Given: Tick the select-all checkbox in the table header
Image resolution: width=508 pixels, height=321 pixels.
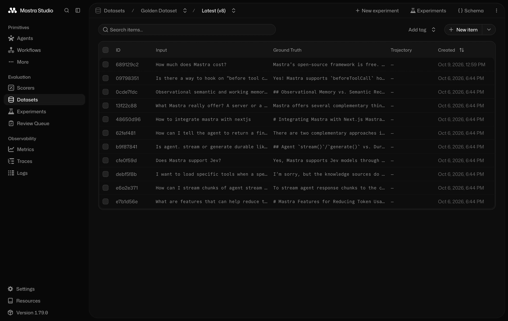Looking at the screenshot, I should 106,50.
